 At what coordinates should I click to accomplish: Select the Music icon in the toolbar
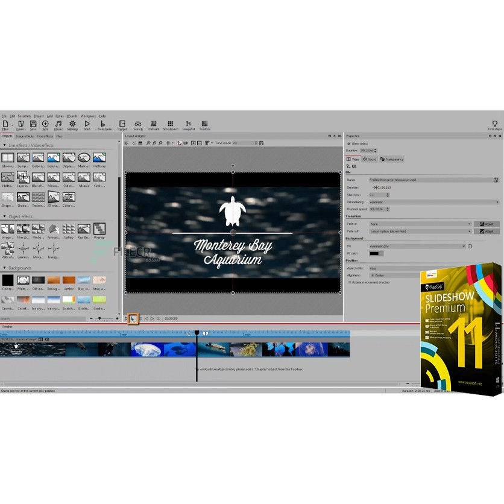[x=58, y=124]
